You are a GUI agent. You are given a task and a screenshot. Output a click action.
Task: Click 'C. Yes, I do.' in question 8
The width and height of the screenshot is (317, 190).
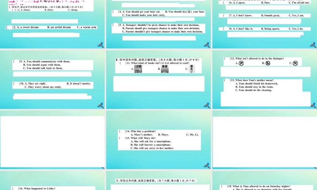pyautogui.click(x=296, y=29)
